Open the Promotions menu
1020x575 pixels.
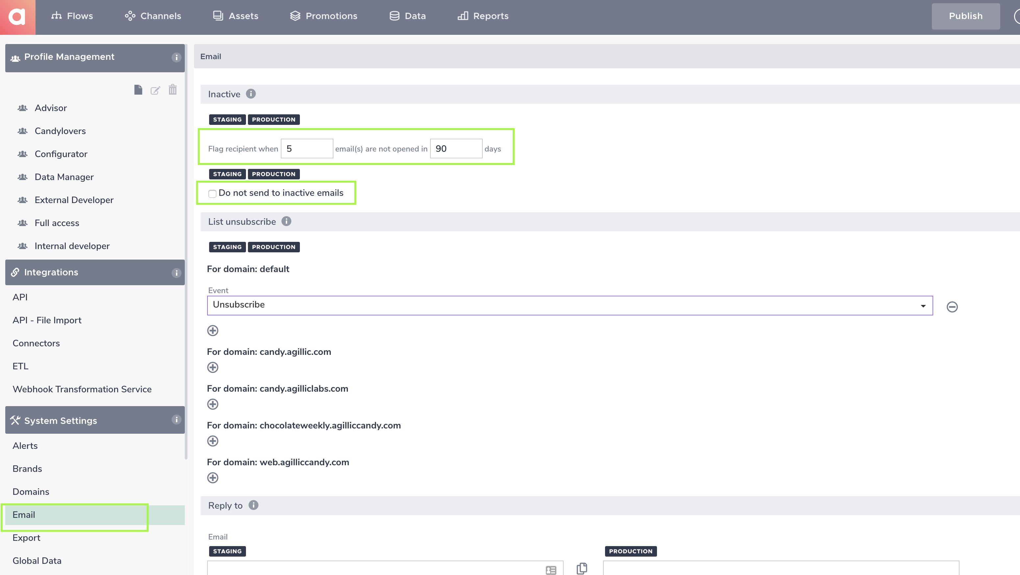pyautogui.click(x=324, y=16)
